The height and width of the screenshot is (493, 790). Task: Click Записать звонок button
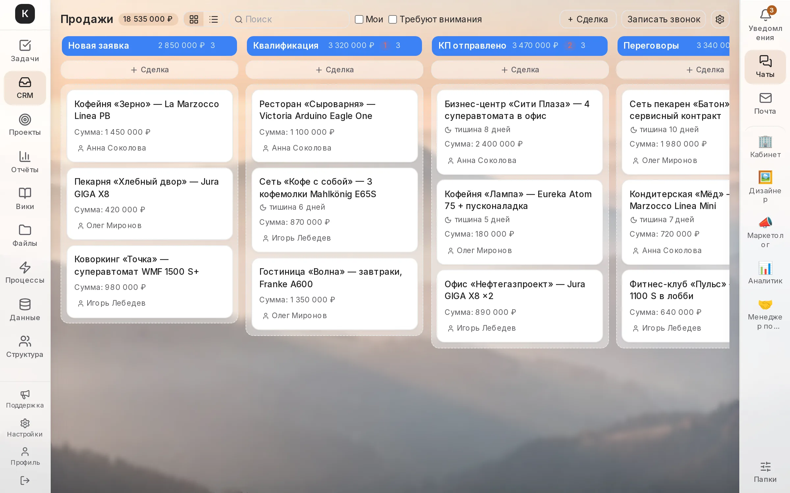tap(664, 19)
